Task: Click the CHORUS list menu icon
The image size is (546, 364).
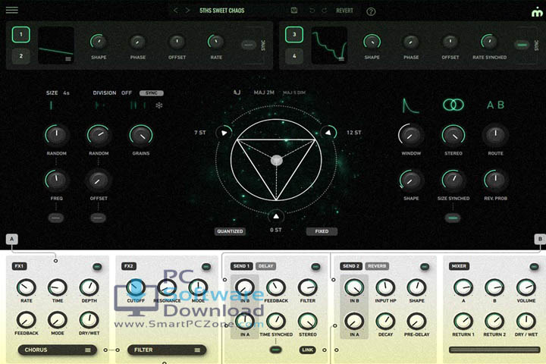Action: pyautogui.click(x=88, y=350)
